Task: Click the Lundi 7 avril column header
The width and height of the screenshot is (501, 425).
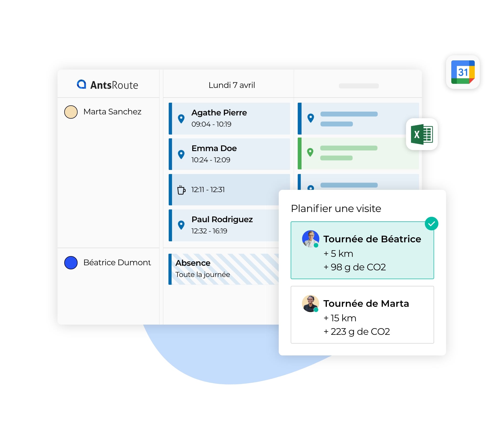Action: (232, 85)
